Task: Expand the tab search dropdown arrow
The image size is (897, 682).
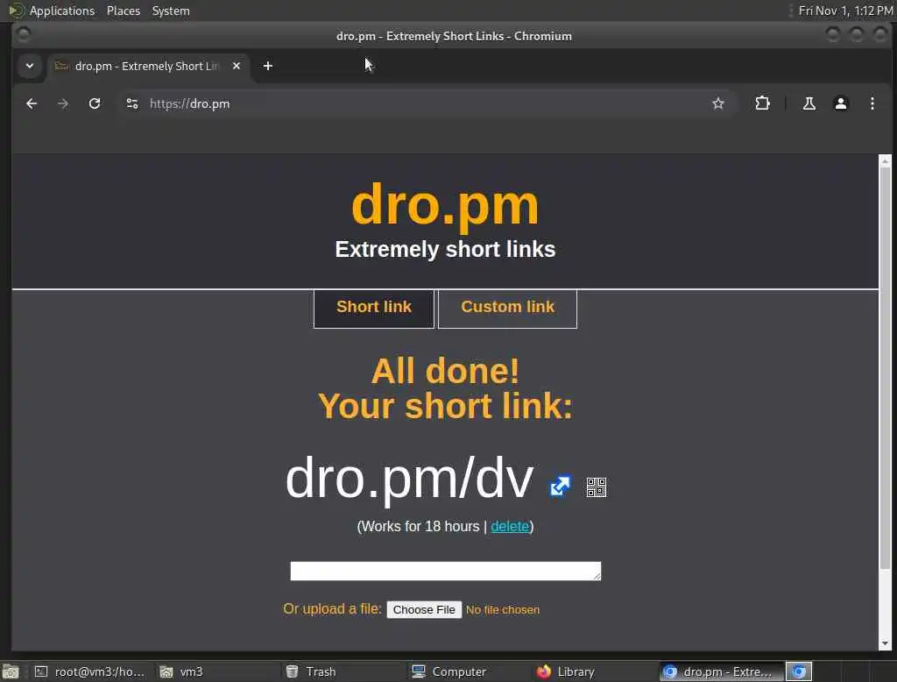Action: coord(30,66)
